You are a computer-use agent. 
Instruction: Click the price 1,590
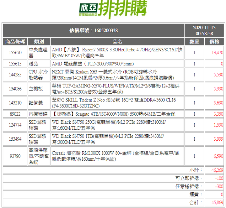point(218,125)
